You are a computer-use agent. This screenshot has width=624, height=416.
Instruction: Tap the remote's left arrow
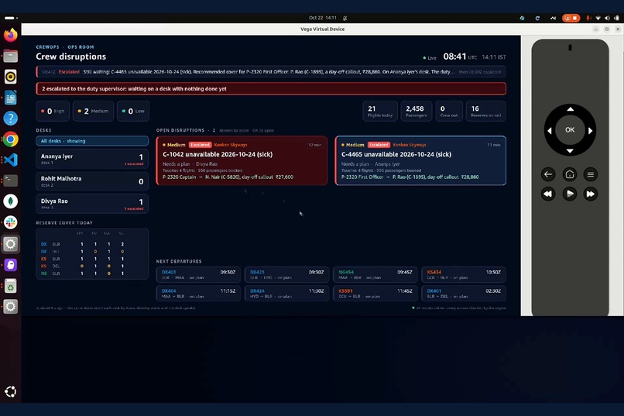(x=550, y=131)
